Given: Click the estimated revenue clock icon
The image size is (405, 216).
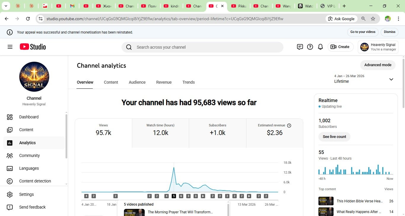Looking at the screenshot, I should tap(289, 126).
